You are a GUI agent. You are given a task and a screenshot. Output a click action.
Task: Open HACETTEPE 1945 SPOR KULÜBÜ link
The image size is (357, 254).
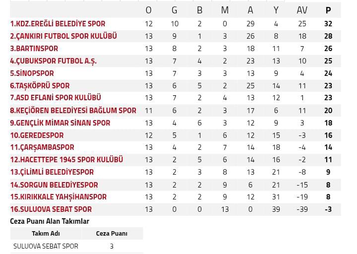click(x=66, y=160)
